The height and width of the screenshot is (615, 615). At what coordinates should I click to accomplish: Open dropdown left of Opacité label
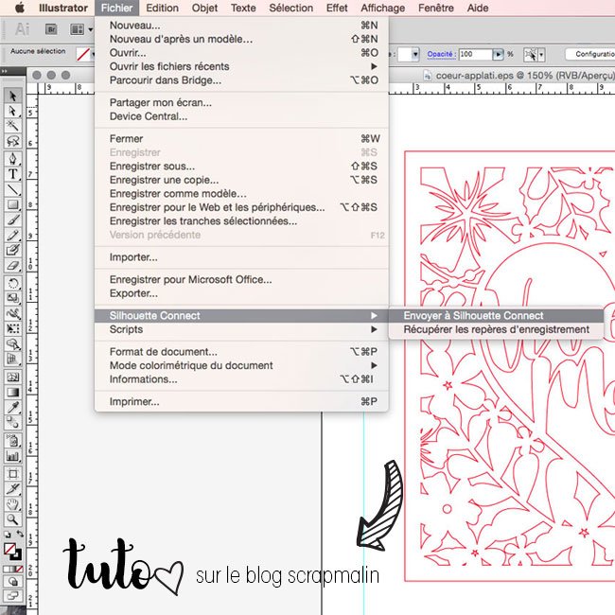(x=415, y=54)
